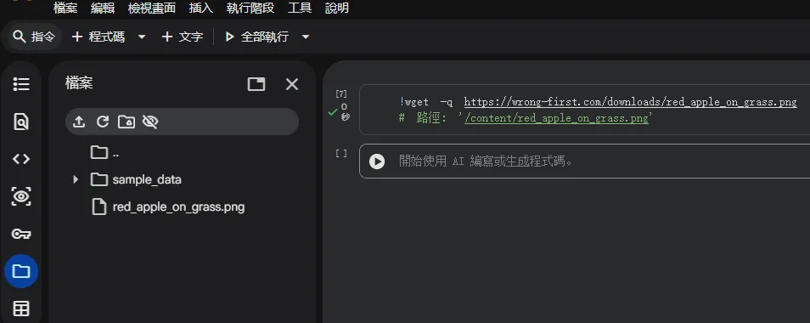Open the /content/red_apple_on_grass.png path link
The height and width of the screenshot is (323, 810).
(x=556, y=118)
